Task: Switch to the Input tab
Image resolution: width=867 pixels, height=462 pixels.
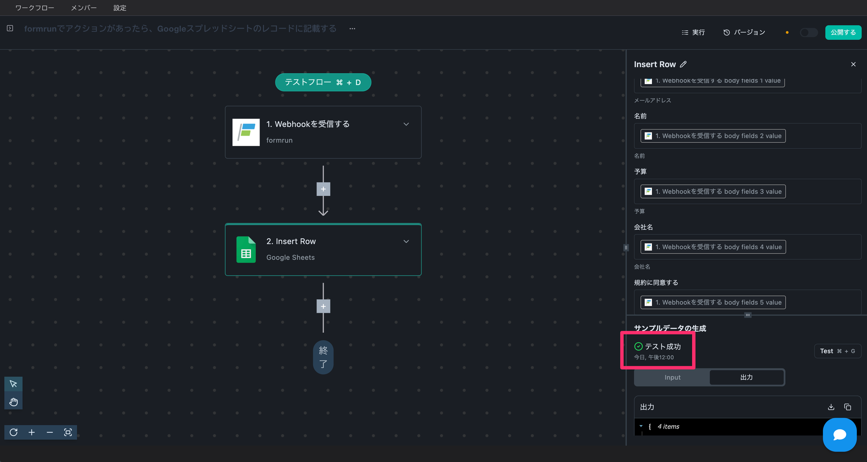Action: [672, 377]
